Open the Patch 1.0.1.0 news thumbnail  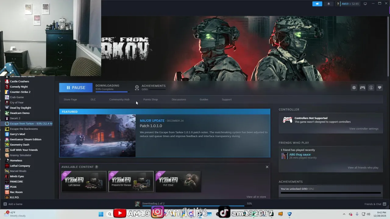(97, 136)
